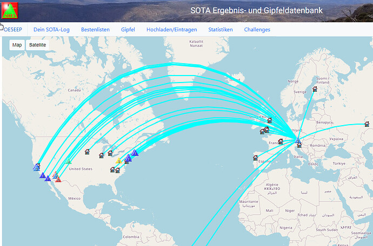Screen dimensions: 373x246
Task: Click the westernmost house marker in central US
Action: tap(87, 152)
